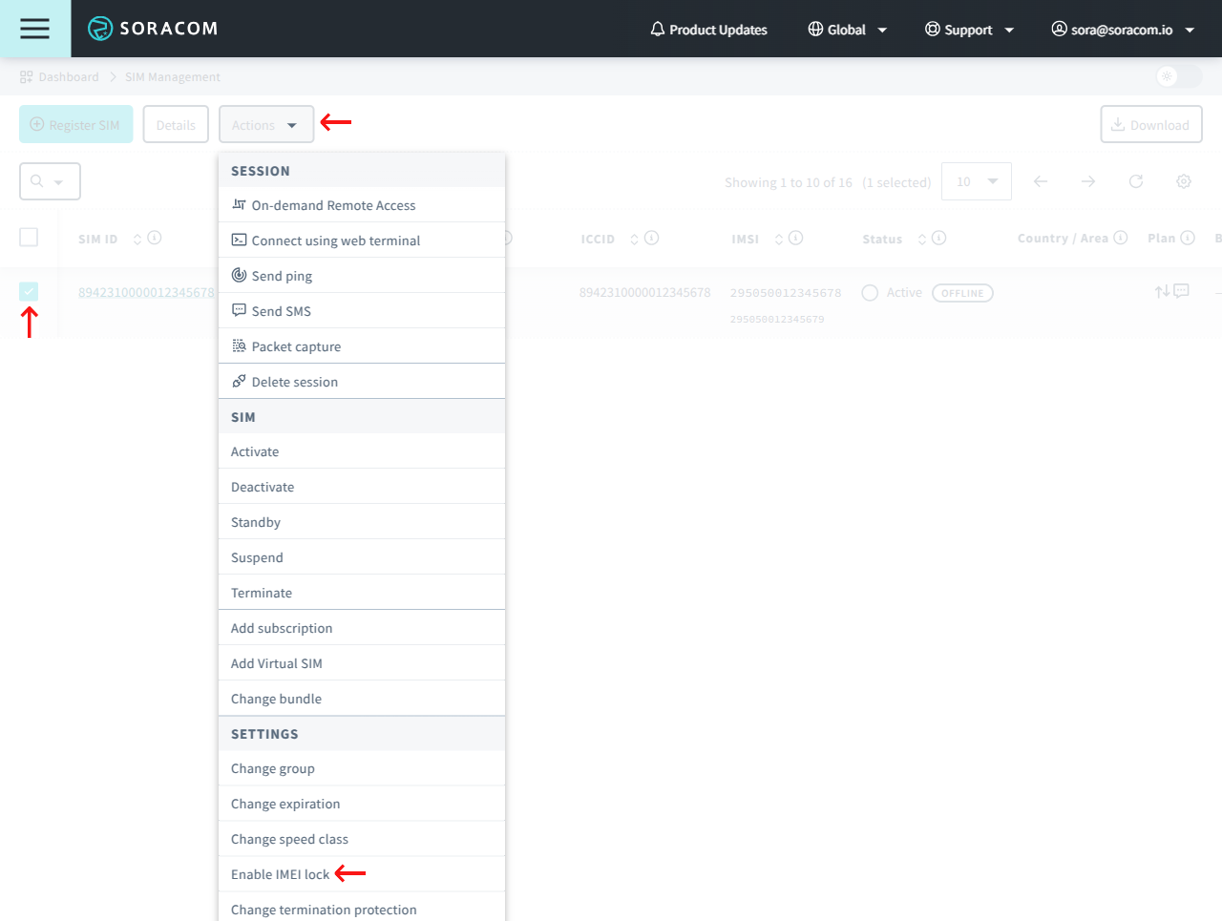Viewport: 1222px width, 921px height.
Task: Click the Register SIM button
Action: 75,125
